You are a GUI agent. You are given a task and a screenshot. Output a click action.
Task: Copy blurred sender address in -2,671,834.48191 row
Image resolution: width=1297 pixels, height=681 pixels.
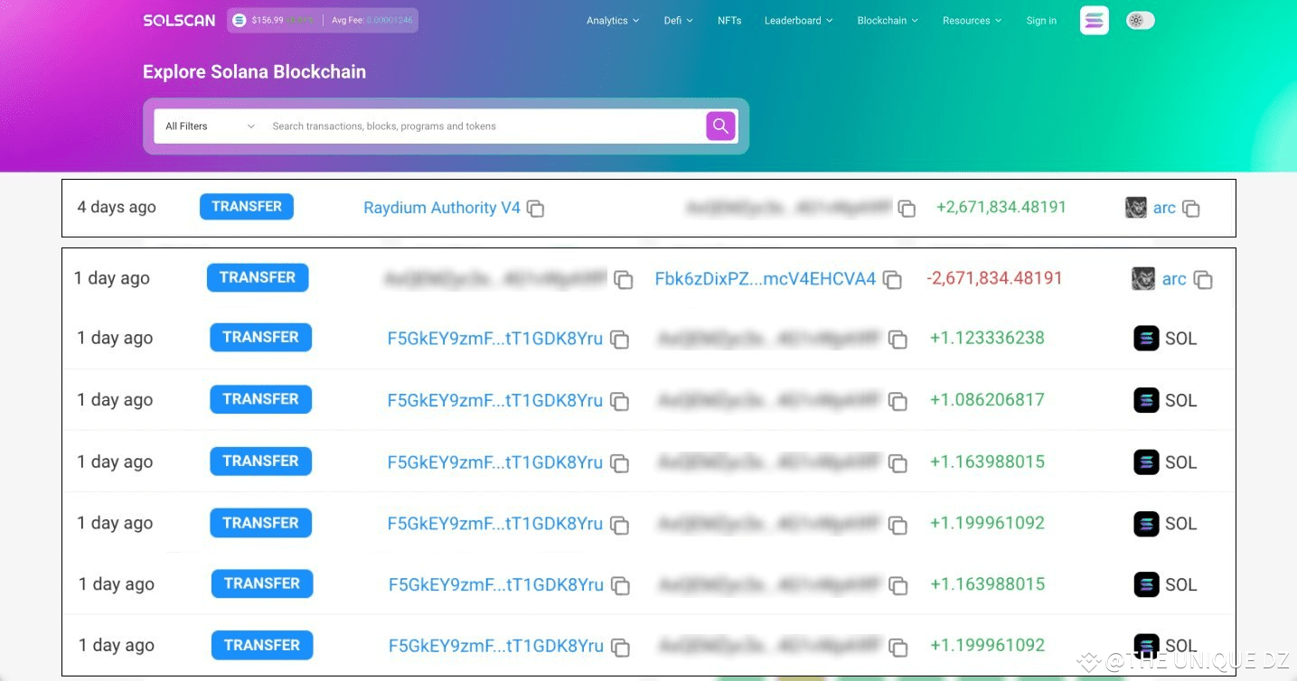623,280
